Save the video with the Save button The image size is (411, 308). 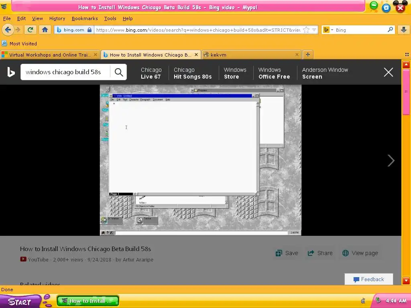287,253
